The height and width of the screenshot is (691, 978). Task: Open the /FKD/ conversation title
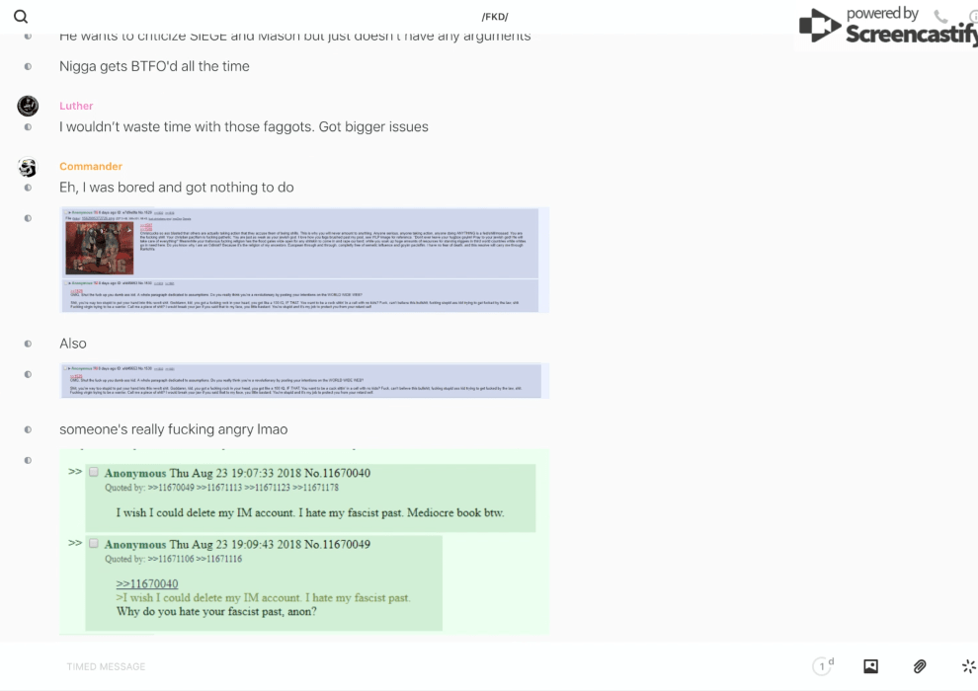494,17
